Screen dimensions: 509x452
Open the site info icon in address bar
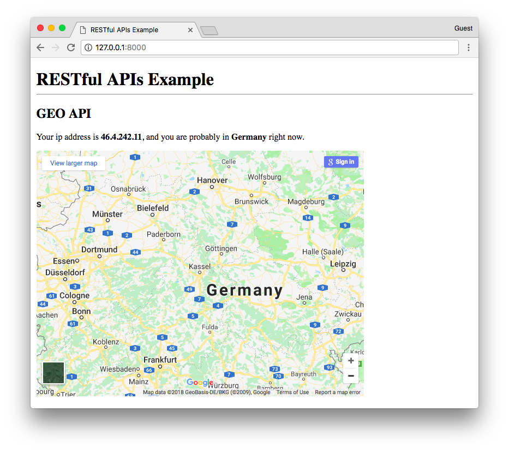point(88,47)
